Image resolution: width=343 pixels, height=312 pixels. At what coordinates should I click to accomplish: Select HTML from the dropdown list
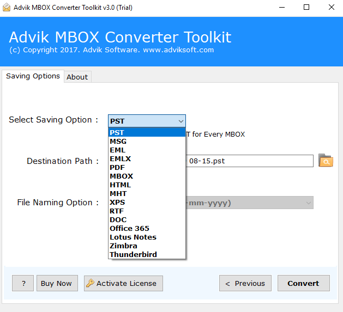147,185
